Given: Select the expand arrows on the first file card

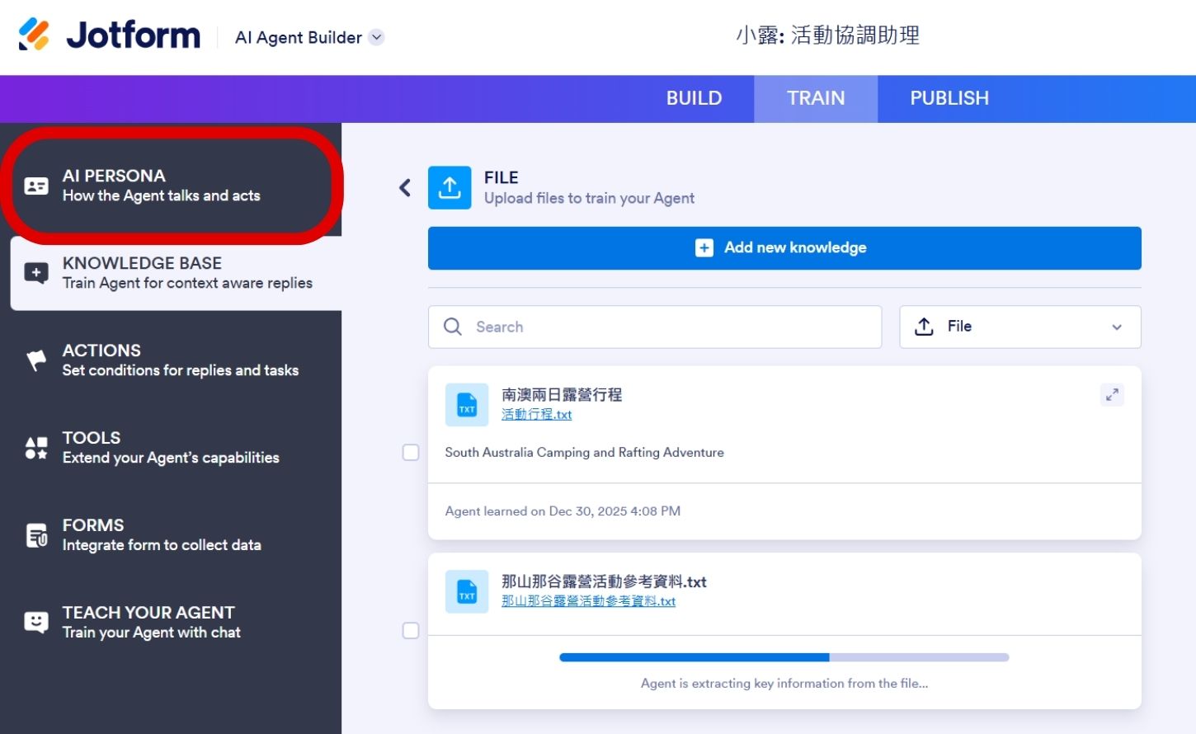Looking at the screenshot, I should tap(1112, 395).
